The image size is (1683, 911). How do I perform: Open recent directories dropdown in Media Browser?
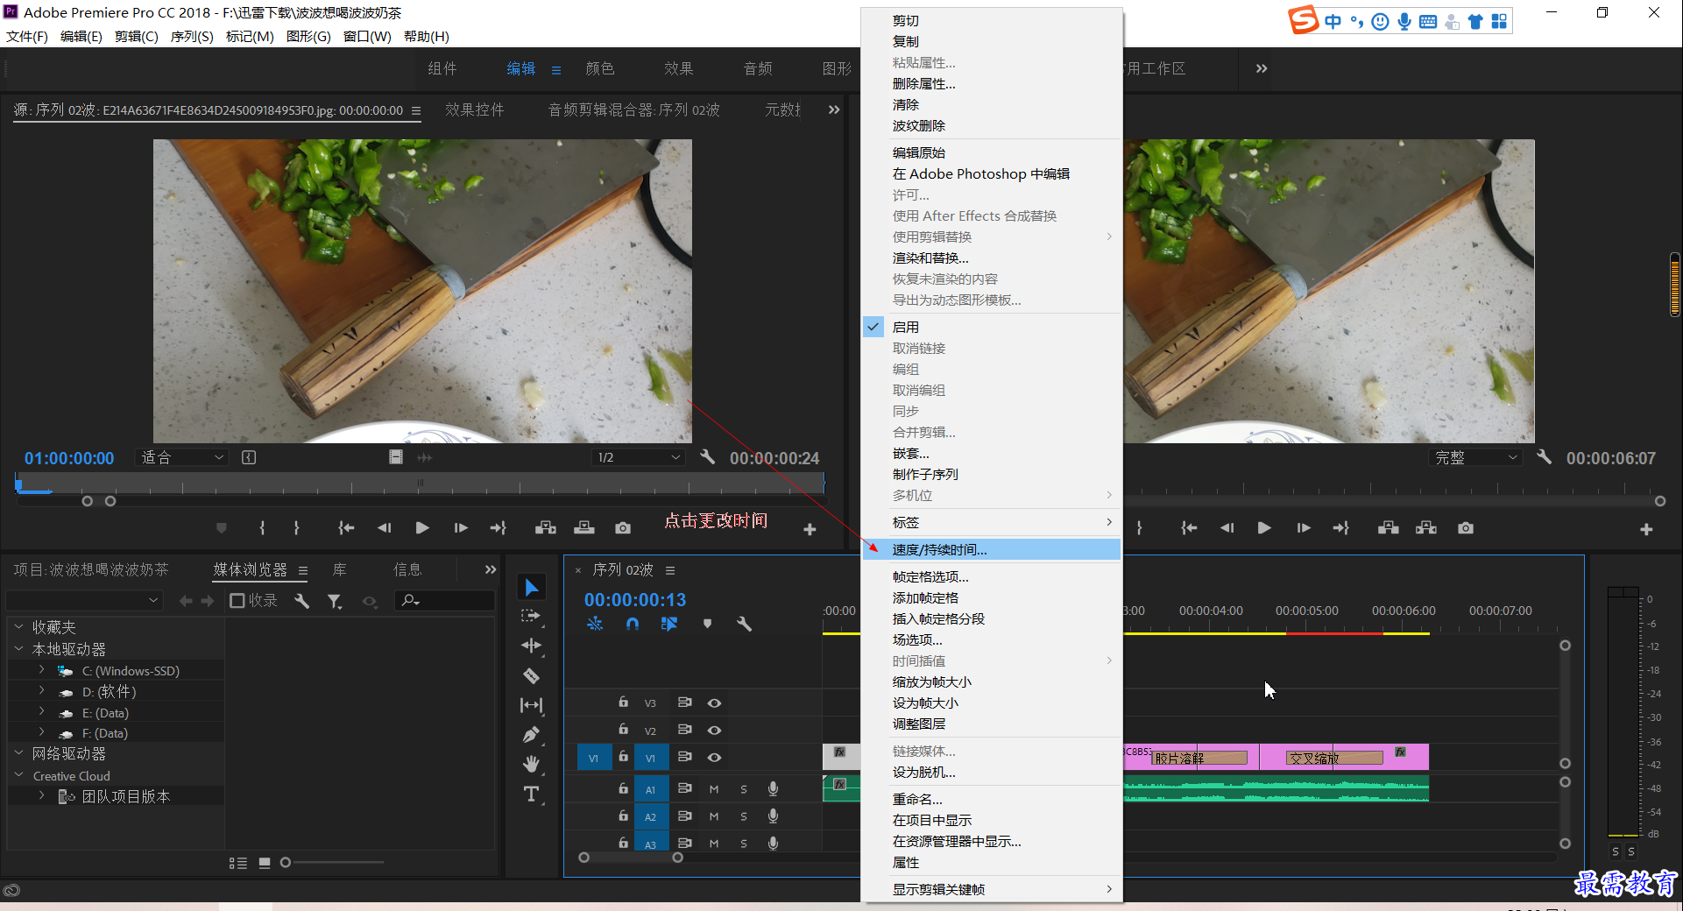click(84, 601)
